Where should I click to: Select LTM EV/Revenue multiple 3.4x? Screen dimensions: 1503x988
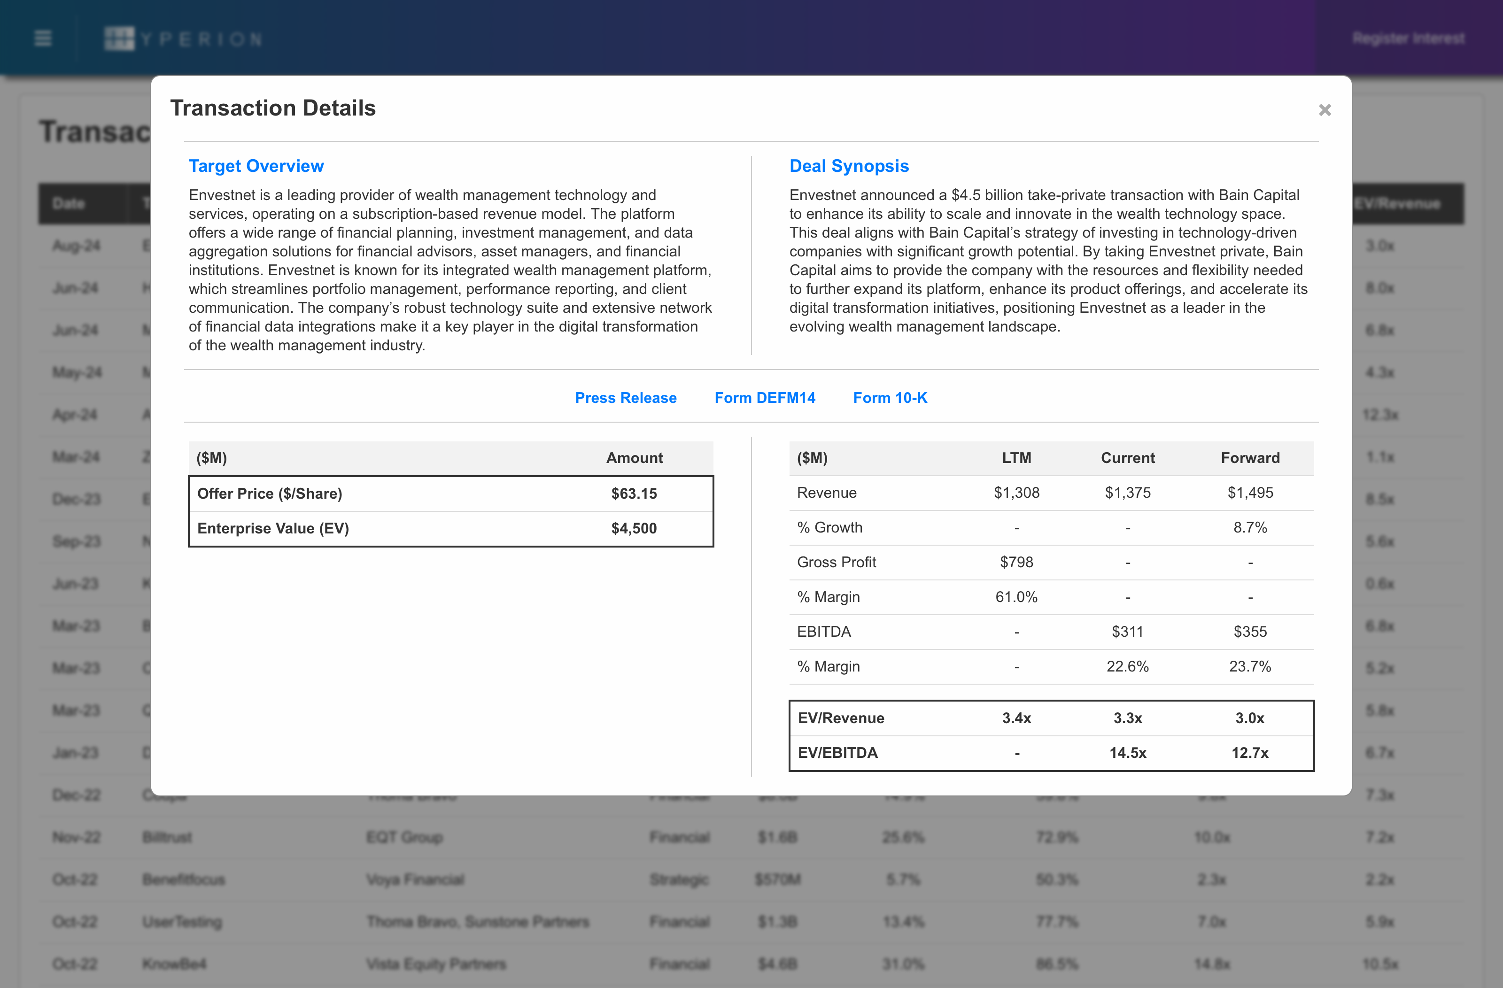[x=1016, y=718]
